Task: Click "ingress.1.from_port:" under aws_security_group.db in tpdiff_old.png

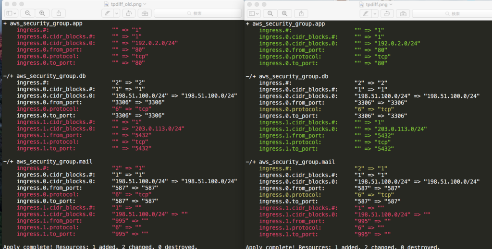Action: click(49, 135)
